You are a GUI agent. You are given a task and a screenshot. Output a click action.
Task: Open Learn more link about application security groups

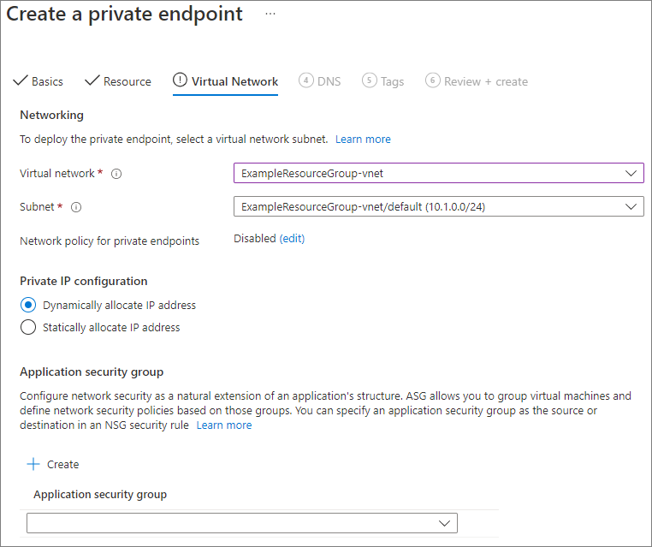[224, 425]
